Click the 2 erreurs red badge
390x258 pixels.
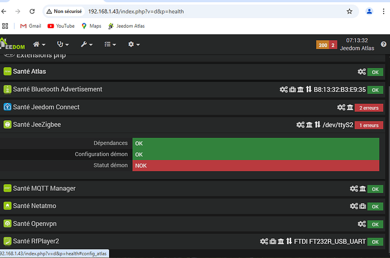tap(369, 108)
